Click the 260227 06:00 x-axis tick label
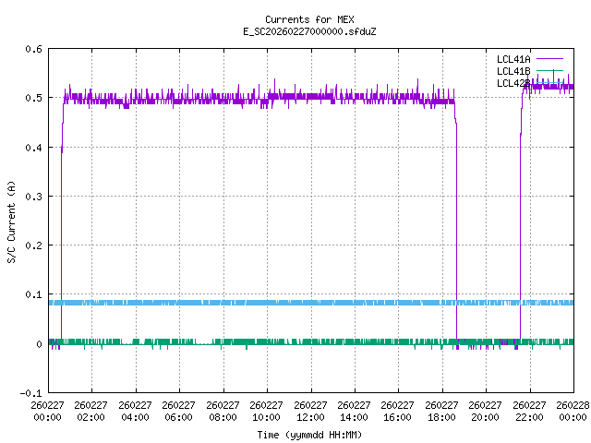This screenshot has width=591, height=443. [x=179, y=410]
